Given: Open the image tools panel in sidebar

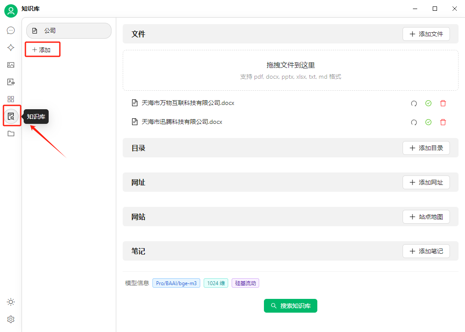Looking at the screenshot, I should 11,65.
